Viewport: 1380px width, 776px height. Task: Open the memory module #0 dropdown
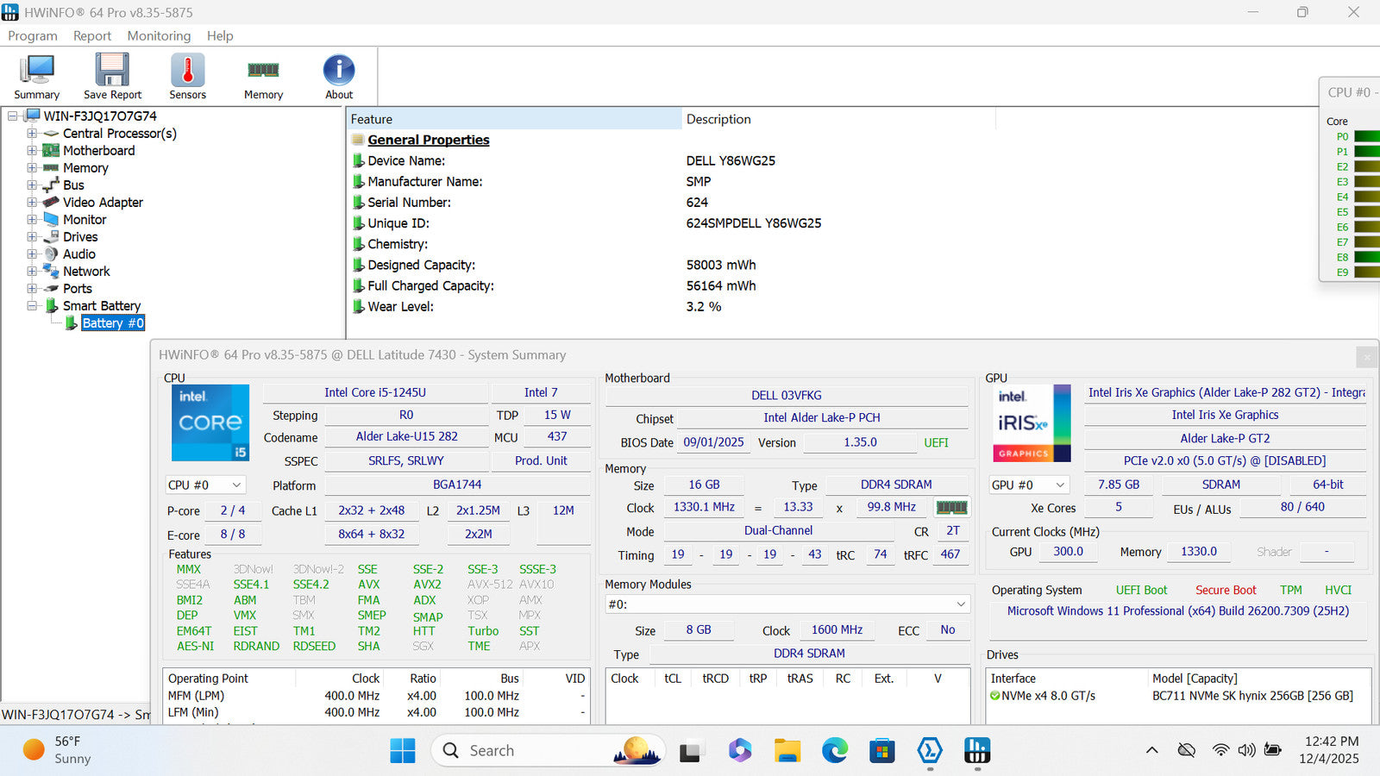(787, 604)
